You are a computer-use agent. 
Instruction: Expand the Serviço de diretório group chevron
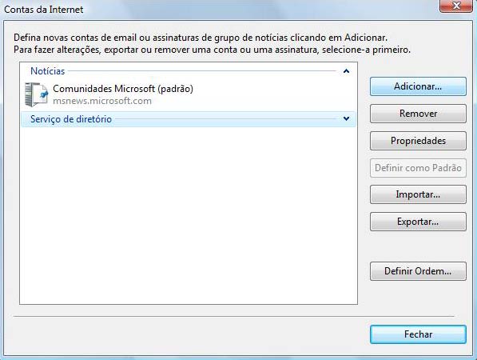[346, 118]
